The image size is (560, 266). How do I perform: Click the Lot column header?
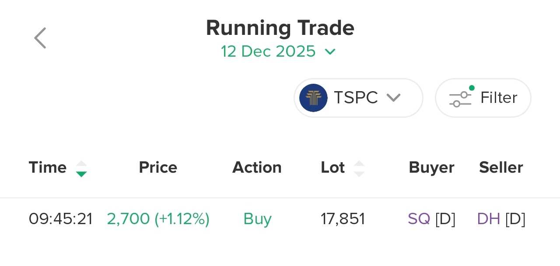coord(332,167)
